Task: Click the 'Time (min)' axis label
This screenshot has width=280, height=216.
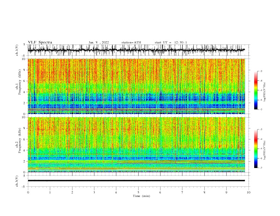Action: pyautogui.click(x=141, y=196)
